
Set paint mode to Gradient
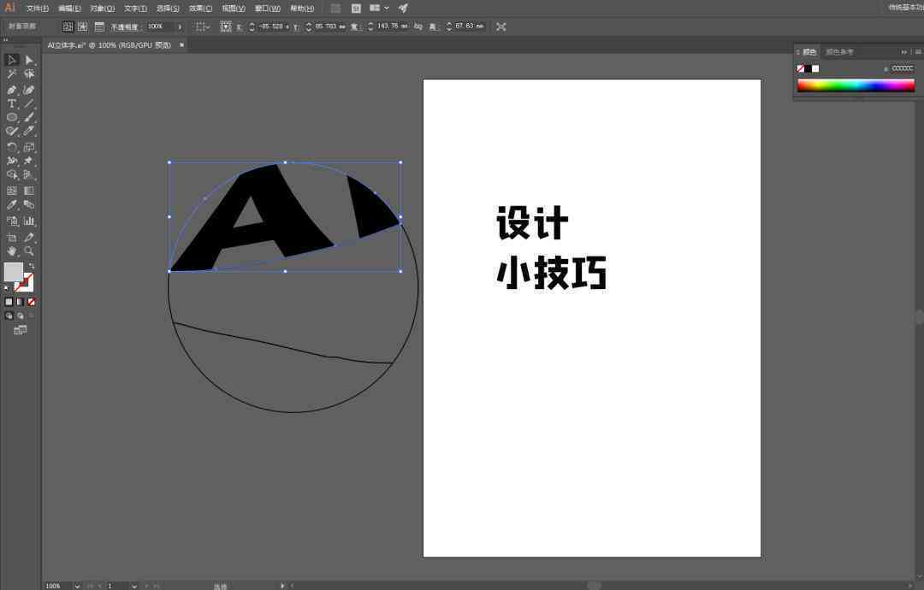[20, 302]
